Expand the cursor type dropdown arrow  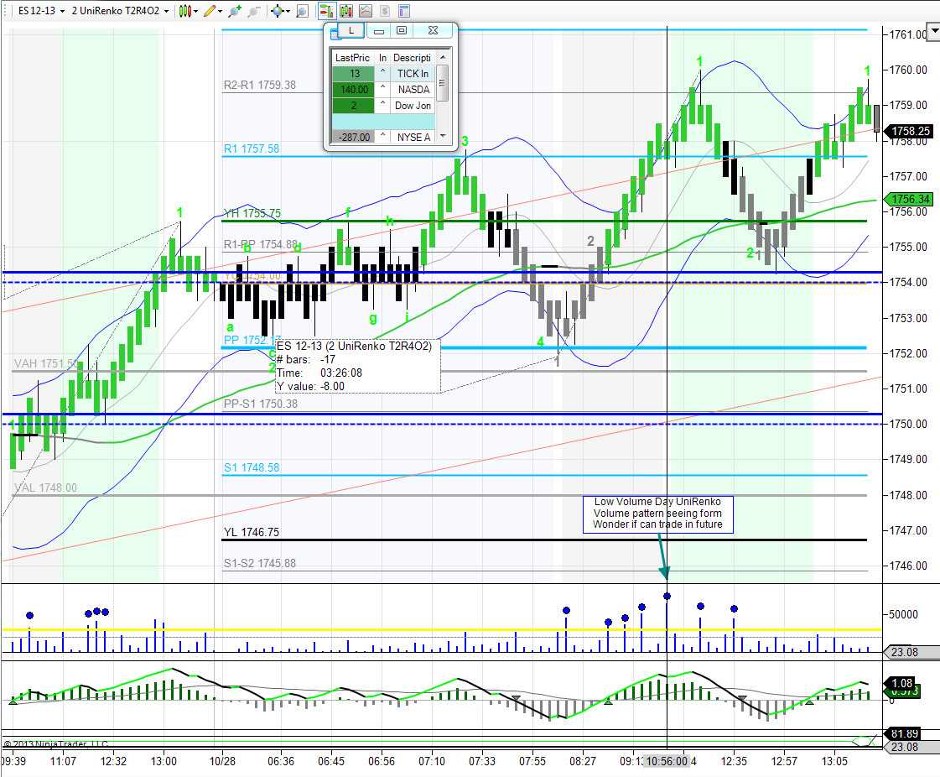tap(288, 12)
